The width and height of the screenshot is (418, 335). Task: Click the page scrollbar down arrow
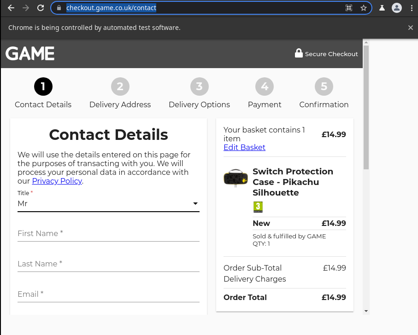click(366, 311)
